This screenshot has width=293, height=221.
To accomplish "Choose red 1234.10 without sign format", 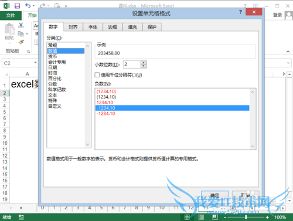I will 172,103.
